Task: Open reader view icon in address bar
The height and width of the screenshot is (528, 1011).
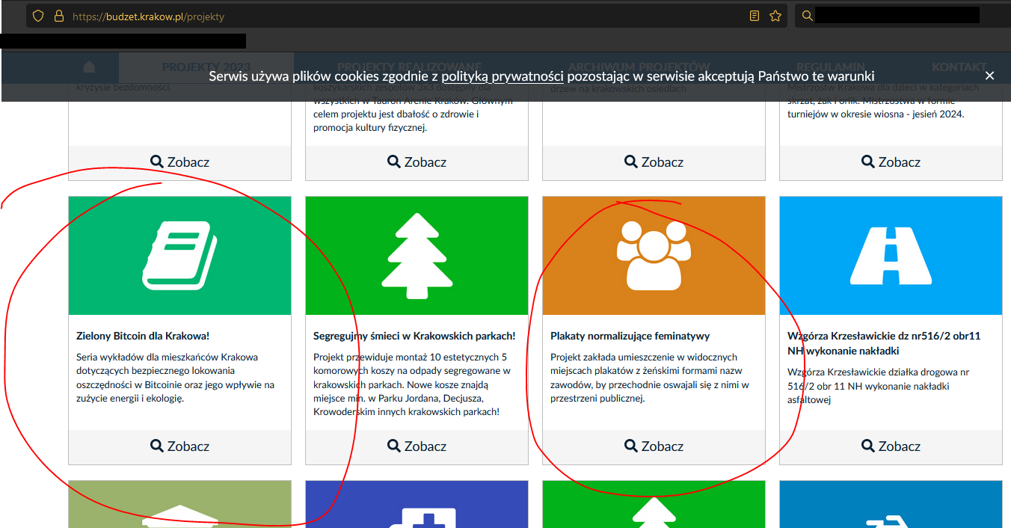Action: pyautogui.click(x=755, y=16)
